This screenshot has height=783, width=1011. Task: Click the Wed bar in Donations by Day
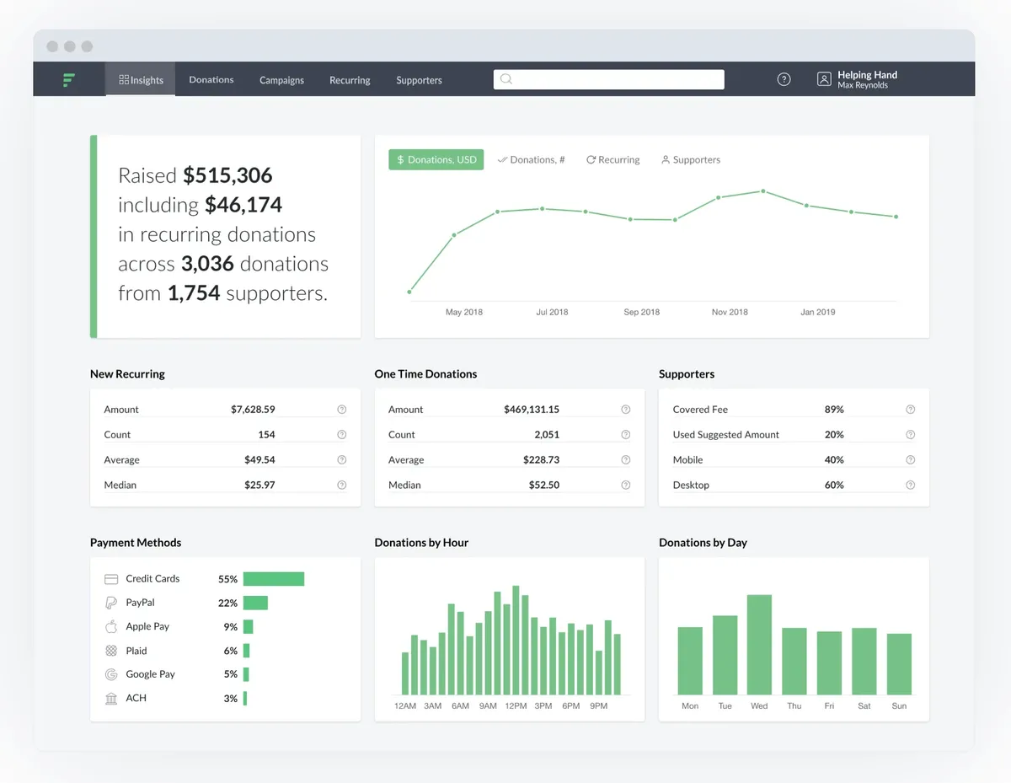(x=759, y=645)
